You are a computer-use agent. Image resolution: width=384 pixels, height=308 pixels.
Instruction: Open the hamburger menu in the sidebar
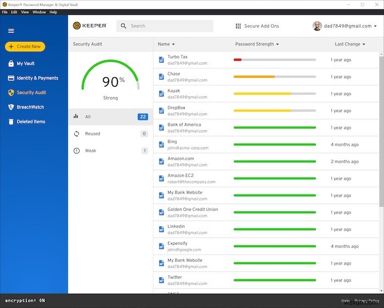point(11,31)
